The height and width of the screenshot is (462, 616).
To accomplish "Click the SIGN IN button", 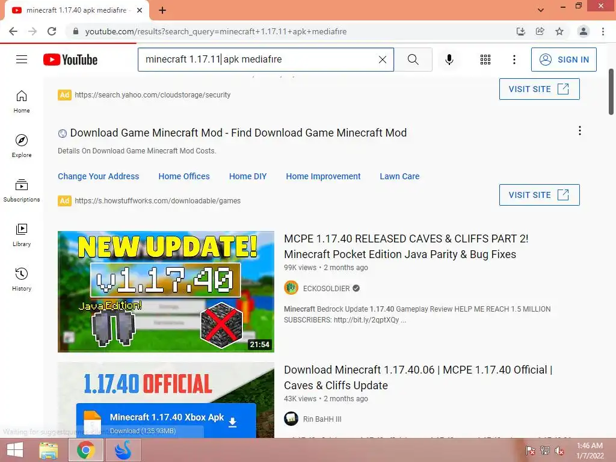I will click(x=564, y=60).
